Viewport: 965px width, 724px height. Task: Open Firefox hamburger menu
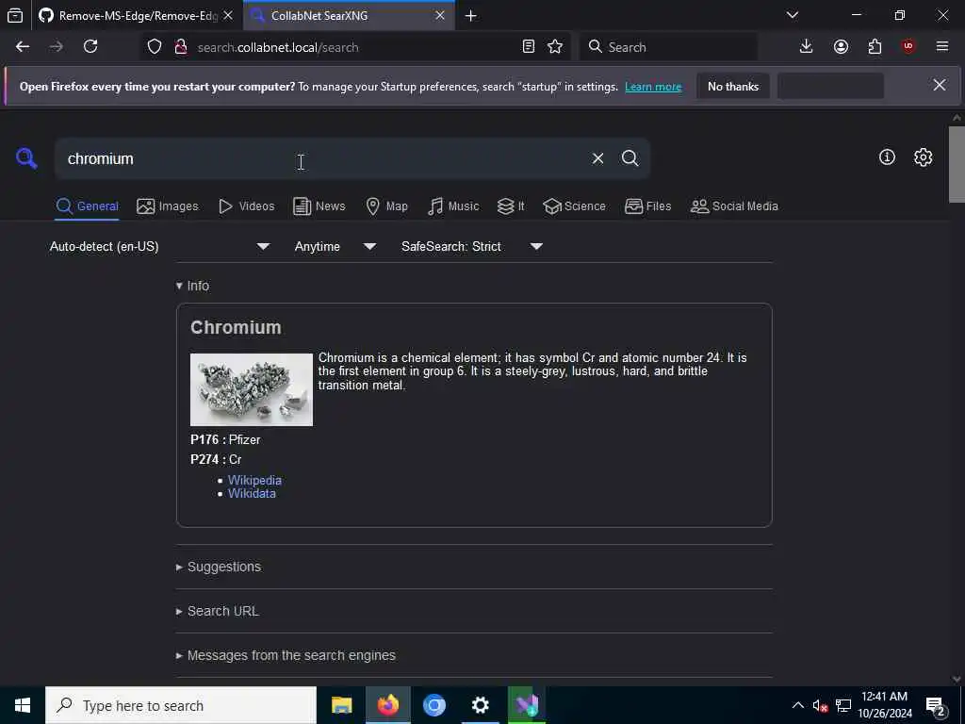point(942,47)
